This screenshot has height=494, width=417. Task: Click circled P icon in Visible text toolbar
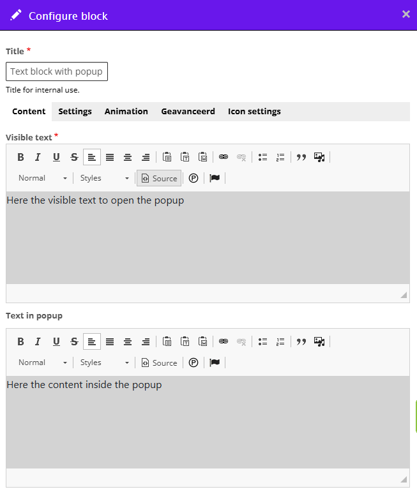pyautogui.click(x=193, y=178)
